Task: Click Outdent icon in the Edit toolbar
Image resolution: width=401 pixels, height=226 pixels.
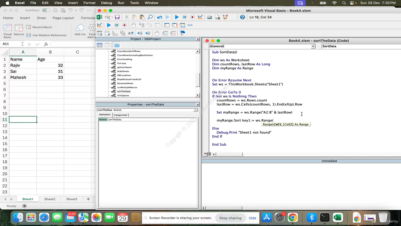Action: 148,33
